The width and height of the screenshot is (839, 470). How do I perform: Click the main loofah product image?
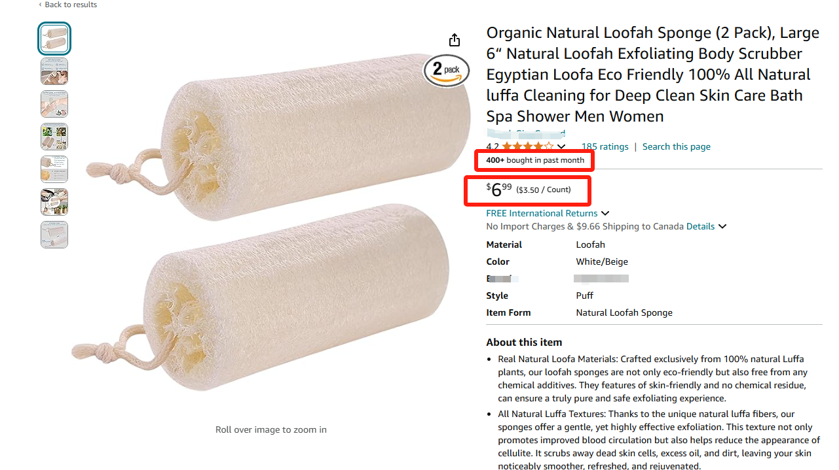tap(270, 222)
